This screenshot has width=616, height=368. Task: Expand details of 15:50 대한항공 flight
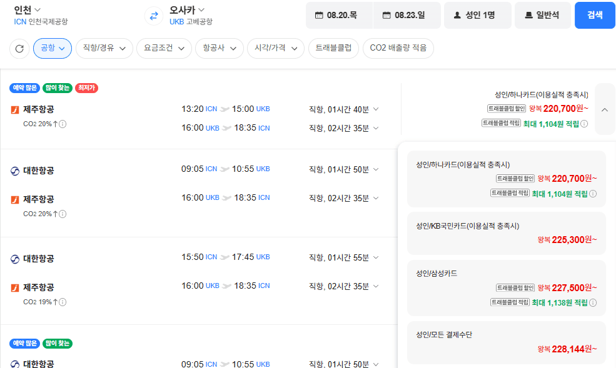click(x=376, y=257)
